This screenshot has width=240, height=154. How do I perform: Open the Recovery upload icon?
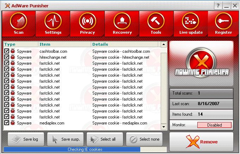tap(122, 21)
